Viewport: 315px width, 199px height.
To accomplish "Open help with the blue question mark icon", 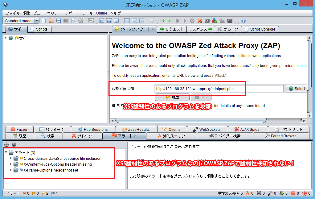I will coord(243,21).
